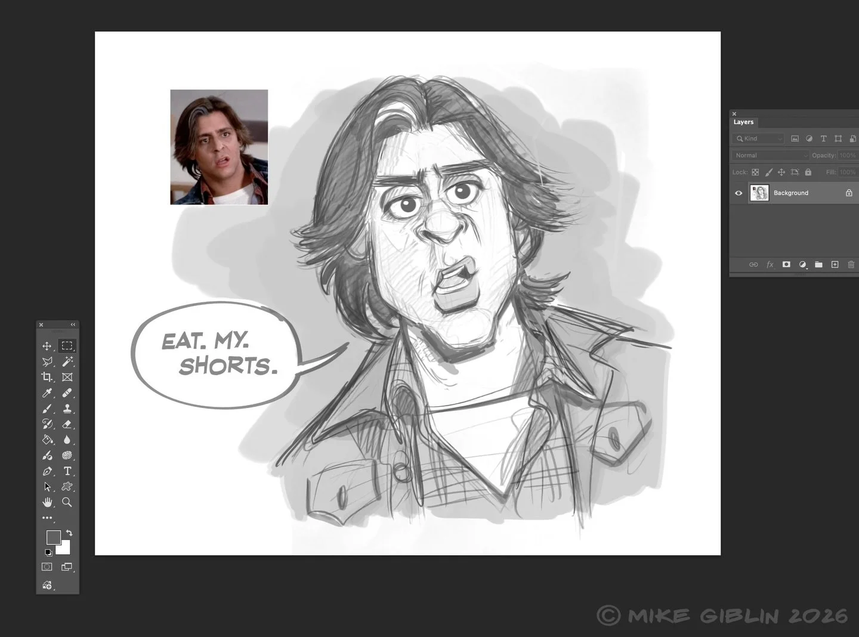Activate the History Brush tool
Image resolution: width=859 pixels, height=637 pixels.
47,424
